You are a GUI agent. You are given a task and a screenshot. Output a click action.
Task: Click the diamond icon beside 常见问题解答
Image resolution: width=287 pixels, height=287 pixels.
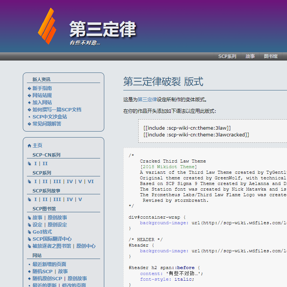(x=30, y=124)
